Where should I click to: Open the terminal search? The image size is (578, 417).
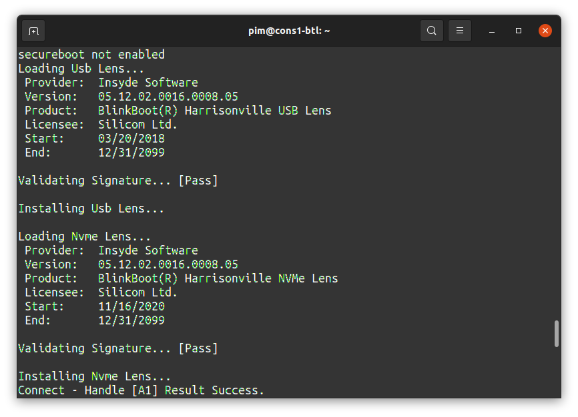click(x=432, y=31)
